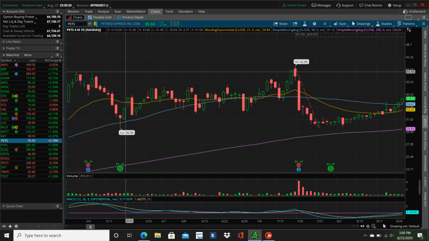The image size is (429, 241).
Task: Click the Flexible Grid sub-tab
Action: click(x=99, y=18)
